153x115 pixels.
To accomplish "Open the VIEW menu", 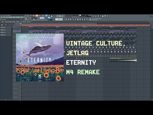I will tap(14, 17).
